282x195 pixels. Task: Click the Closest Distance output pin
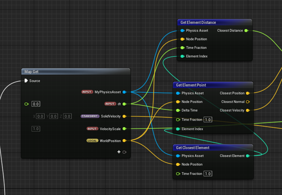[x=246, y=31]
